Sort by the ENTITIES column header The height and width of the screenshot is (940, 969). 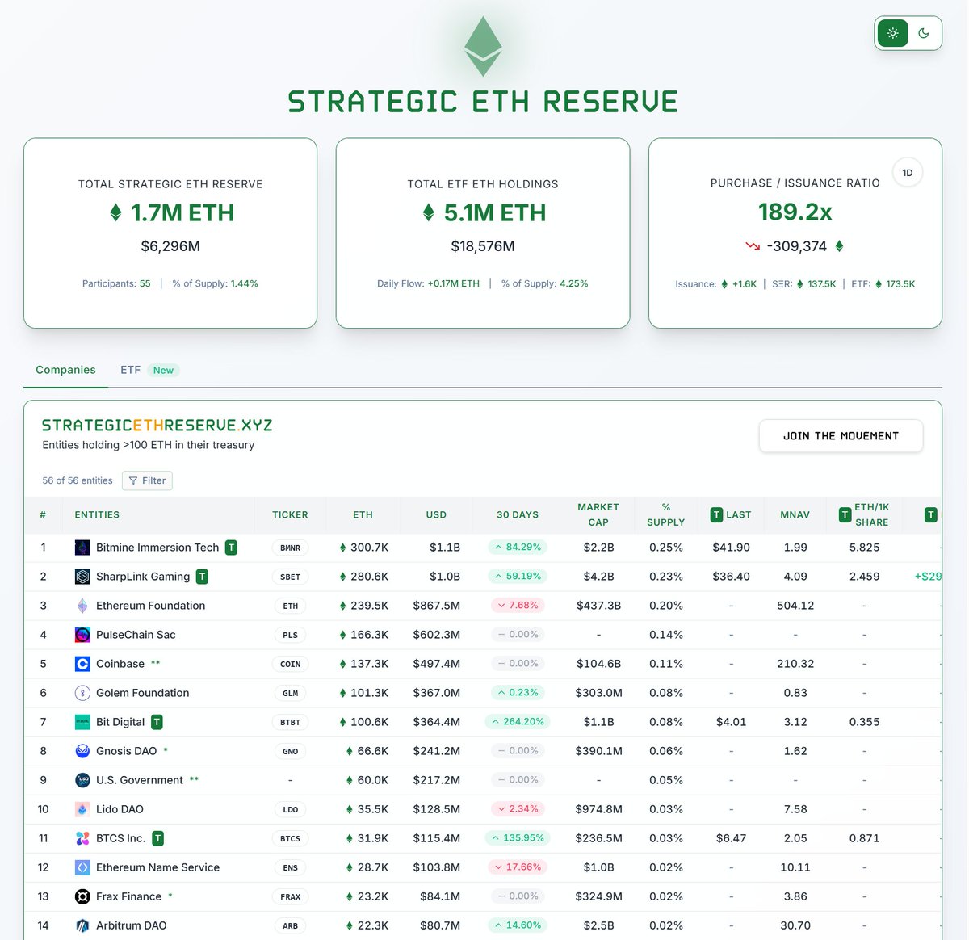tap(97, 514)
